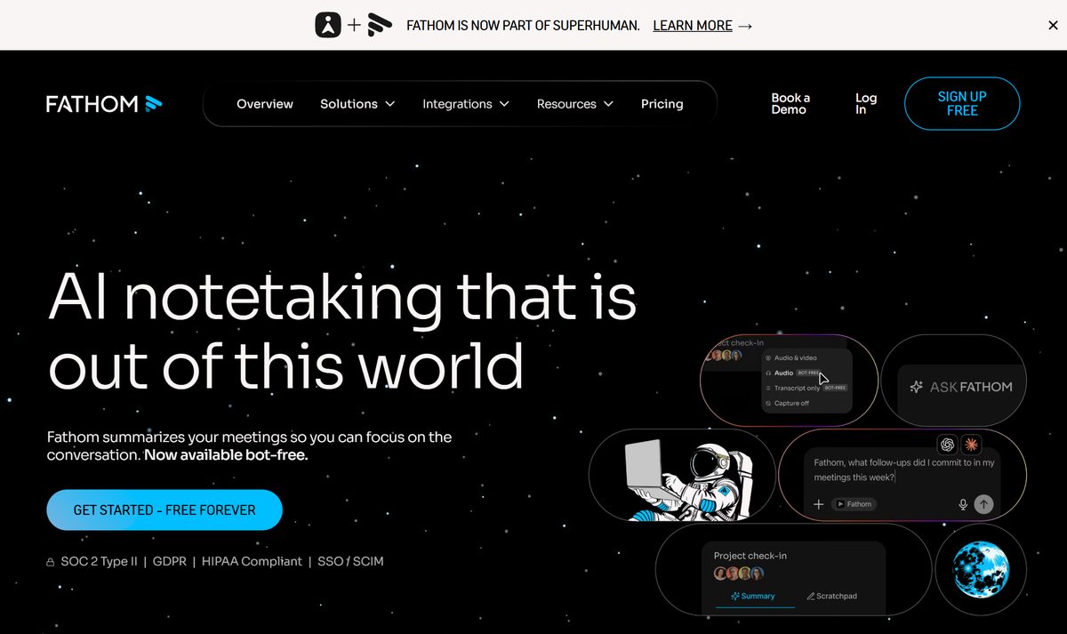
Task: Click the participant avatars under Project check-in
Action: click(738, 574)
